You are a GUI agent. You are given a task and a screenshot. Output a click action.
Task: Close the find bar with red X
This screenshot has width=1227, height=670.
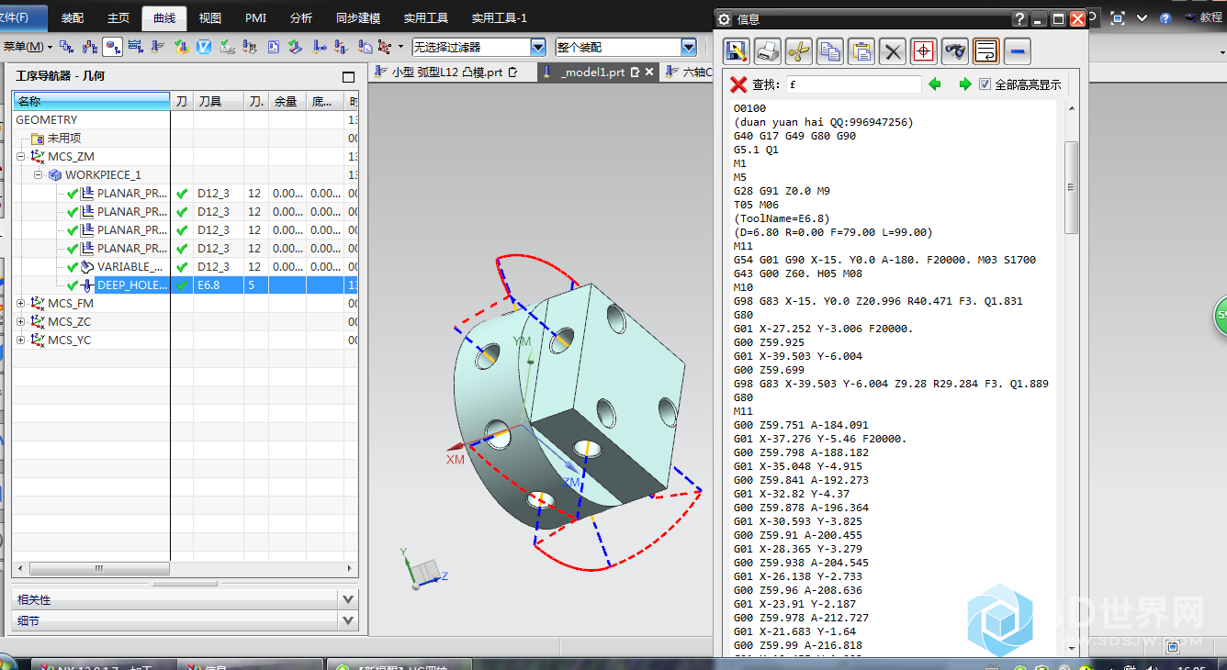pos(737,84)
